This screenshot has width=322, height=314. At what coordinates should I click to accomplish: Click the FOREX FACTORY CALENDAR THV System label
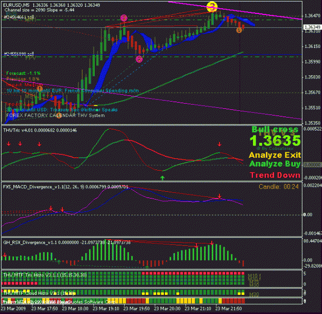[x=56, y=115]
